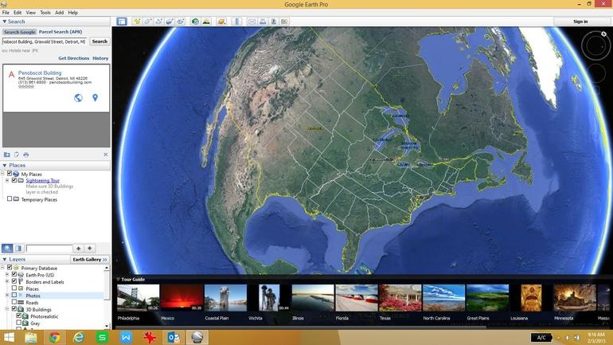Expand the Sightseeing Tour folder

pyautogui.click(x=7, y=181)
